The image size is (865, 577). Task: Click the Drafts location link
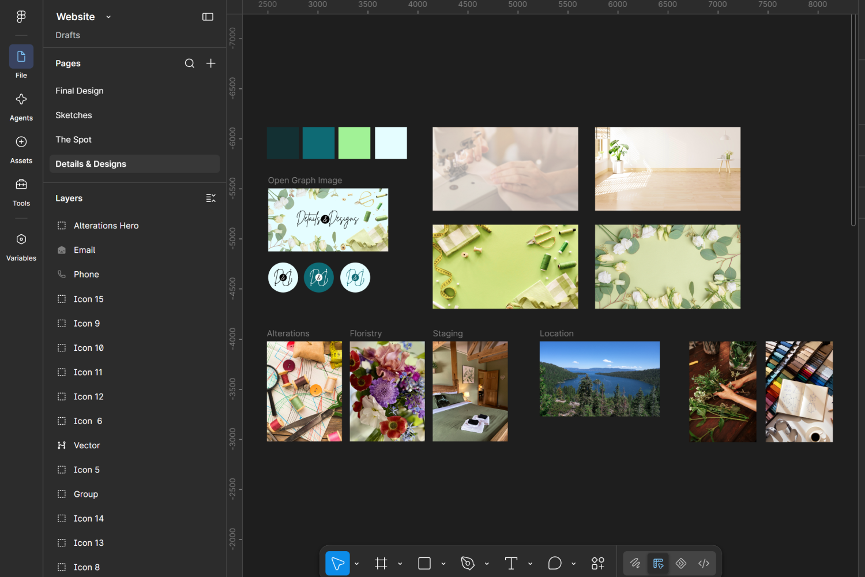click(x=68, y=35)
